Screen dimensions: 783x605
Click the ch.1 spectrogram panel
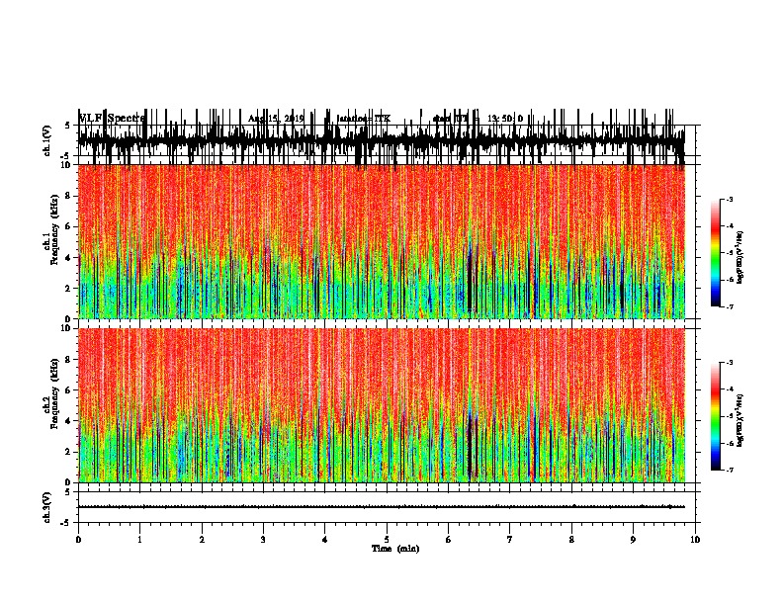[382, 241]
